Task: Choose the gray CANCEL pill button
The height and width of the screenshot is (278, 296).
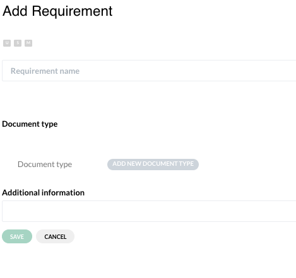Action: pyautogui.click(x=55, y=236)
